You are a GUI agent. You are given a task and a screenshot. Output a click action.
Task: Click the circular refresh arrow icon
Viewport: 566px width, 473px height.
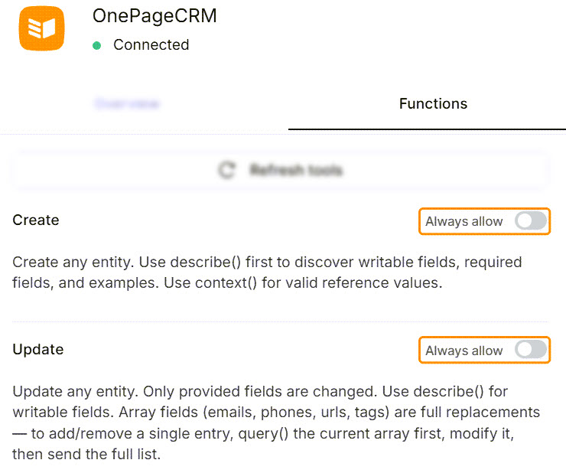[x=227, y=170]
